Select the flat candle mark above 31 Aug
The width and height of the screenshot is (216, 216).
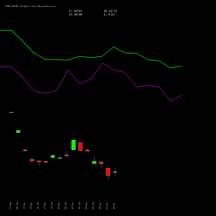pyautogui.click(x=11, y=112)
